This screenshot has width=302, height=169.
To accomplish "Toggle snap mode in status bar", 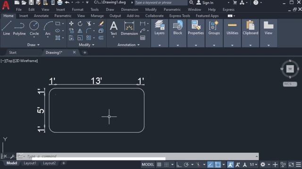I will point(167,165).
